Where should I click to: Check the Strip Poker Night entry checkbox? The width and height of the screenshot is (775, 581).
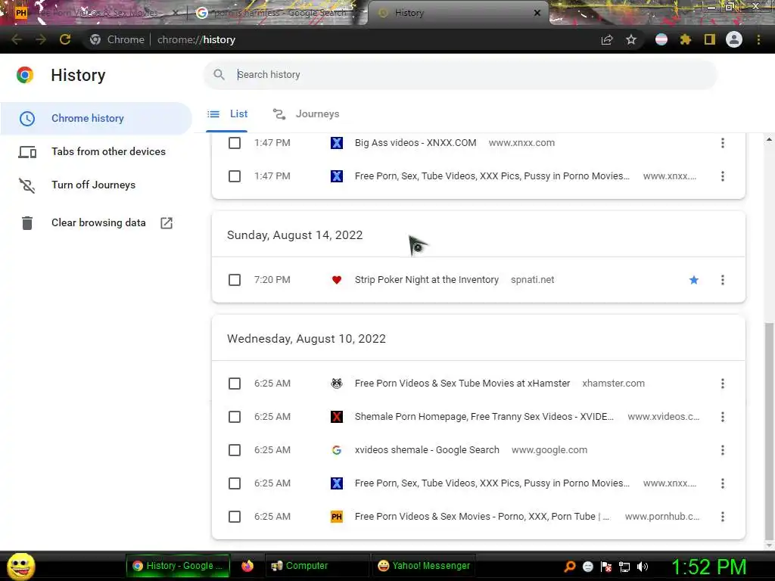[x=235, y=280]
